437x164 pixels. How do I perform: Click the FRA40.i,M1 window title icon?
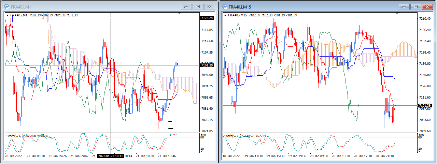[x=6, y=6]
